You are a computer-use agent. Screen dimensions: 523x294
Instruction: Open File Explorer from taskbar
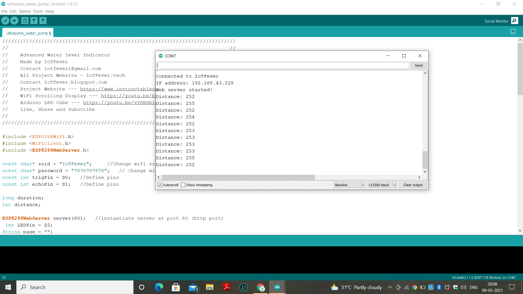[209, 287]
